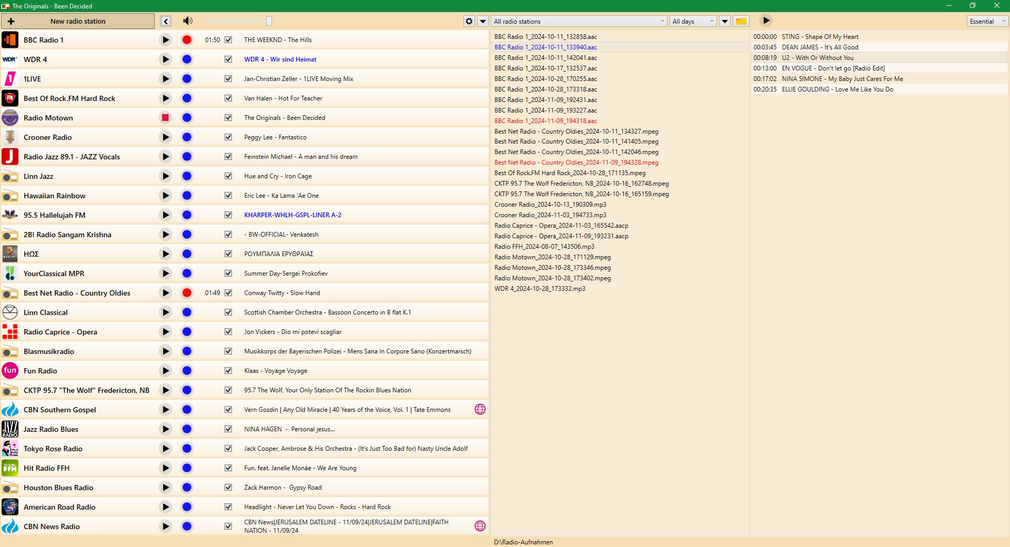Expand the arrow menu next to All days

coord(725,21)
